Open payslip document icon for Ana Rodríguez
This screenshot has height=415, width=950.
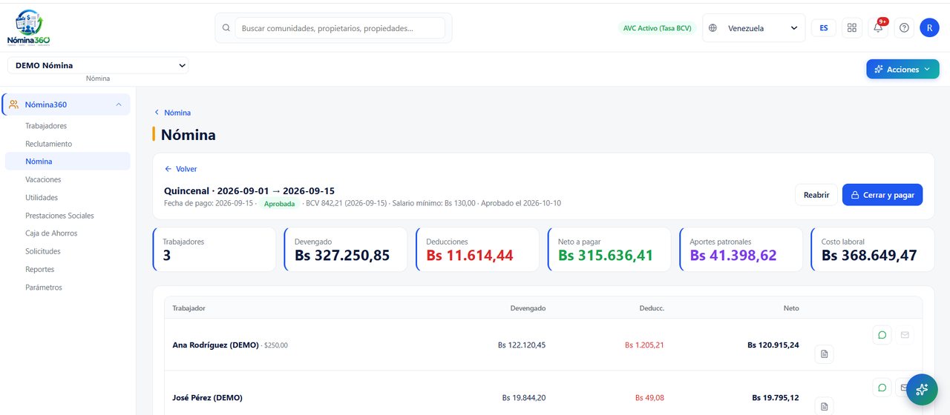pos(824,354)
